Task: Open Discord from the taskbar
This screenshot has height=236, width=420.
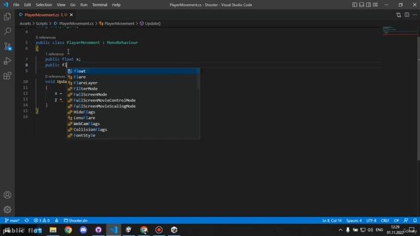Action: coord(83,230)
